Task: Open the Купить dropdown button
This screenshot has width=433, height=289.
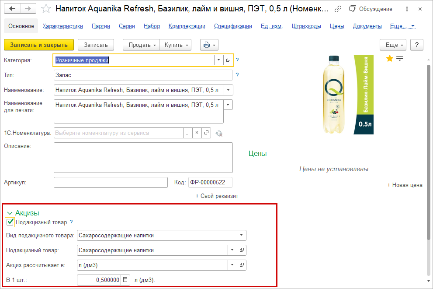Action: [175, 45]
